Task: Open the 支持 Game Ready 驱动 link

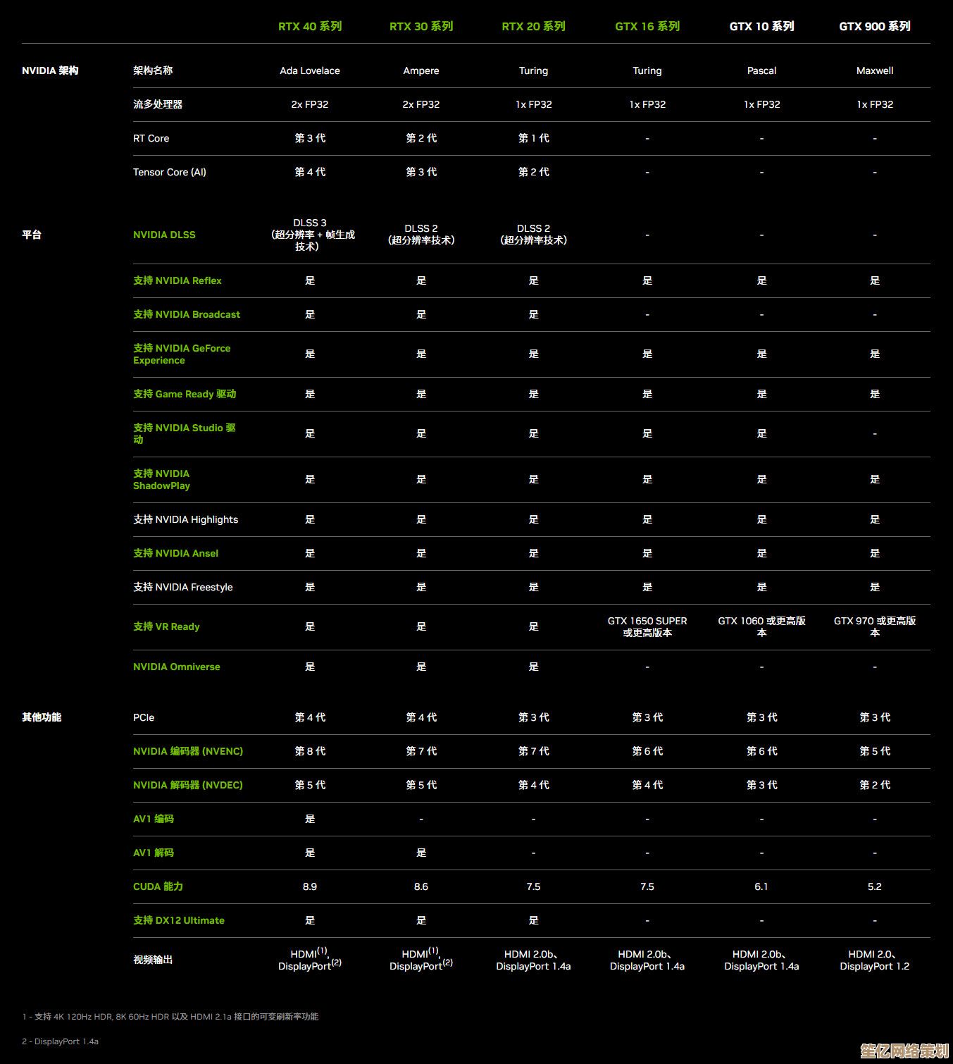Action: pos(185,394)
